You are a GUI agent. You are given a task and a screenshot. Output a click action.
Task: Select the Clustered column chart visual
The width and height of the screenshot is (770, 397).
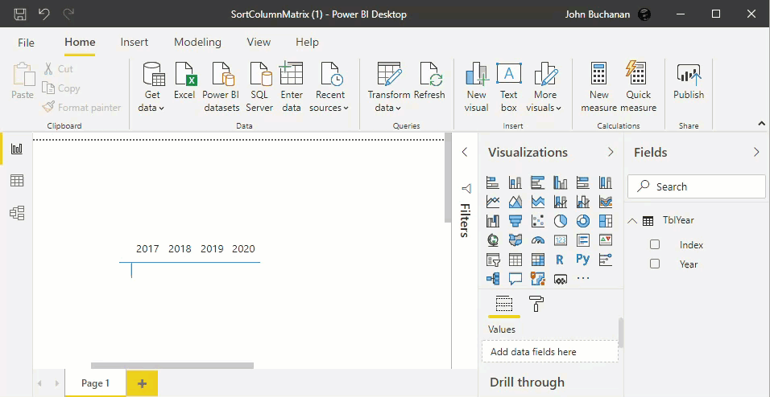pos(561,182)
